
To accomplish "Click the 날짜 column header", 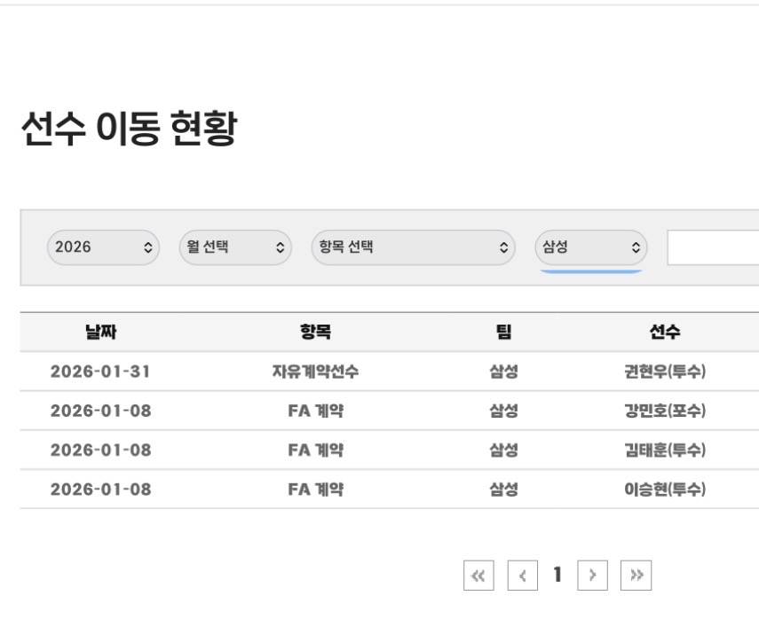I will tap(100, 333).
